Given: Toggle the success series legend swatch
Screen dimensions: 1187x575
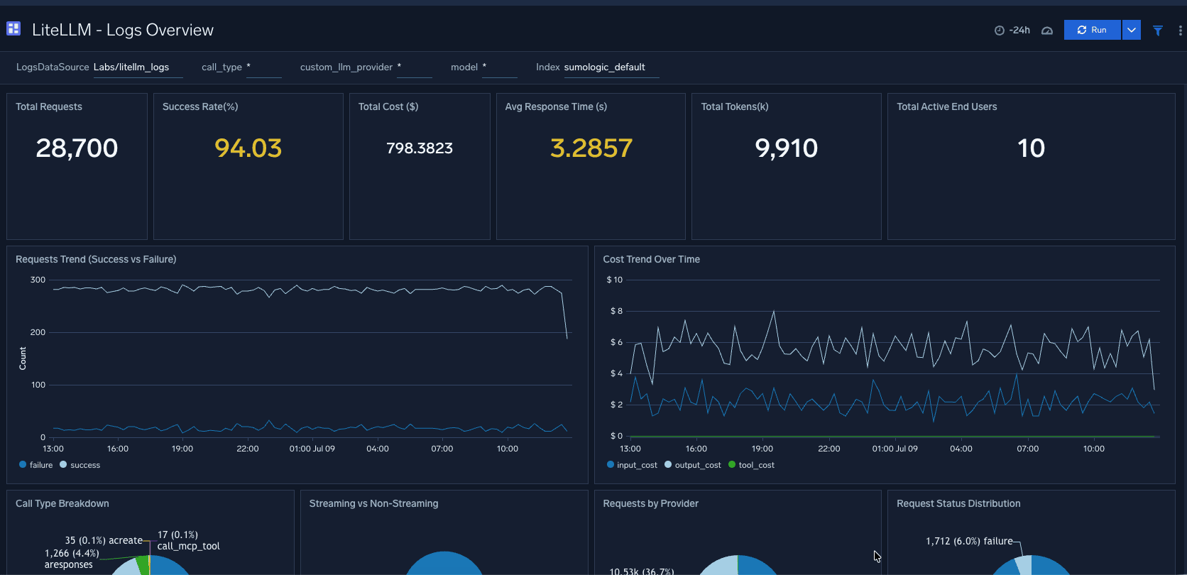Looking at the screenshot, I should (x=63, y=464).
